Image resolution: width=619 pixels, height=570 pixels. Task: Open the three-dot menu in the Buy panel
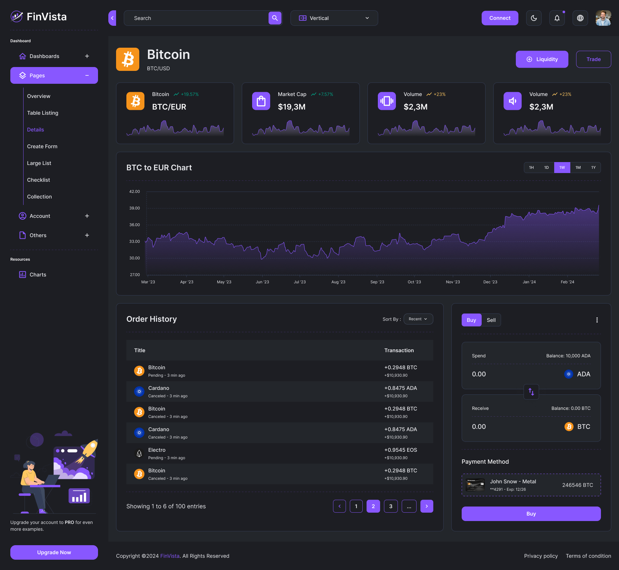(x=597, y=320)
